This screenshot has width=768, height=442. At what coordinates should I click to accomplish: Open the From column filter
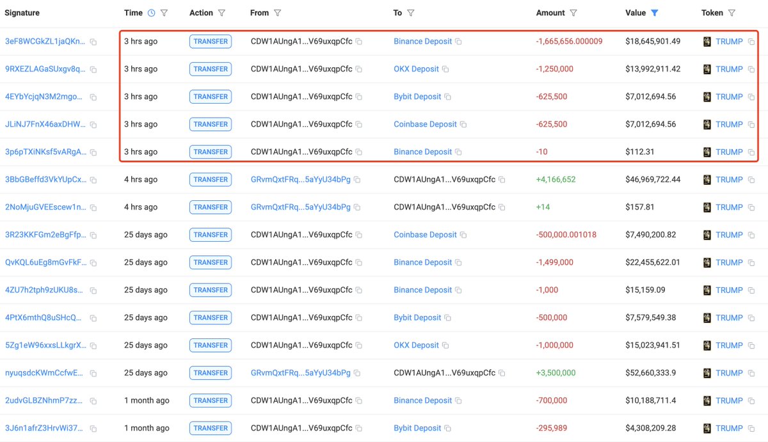pyautogui.click(x=278, y=13)
